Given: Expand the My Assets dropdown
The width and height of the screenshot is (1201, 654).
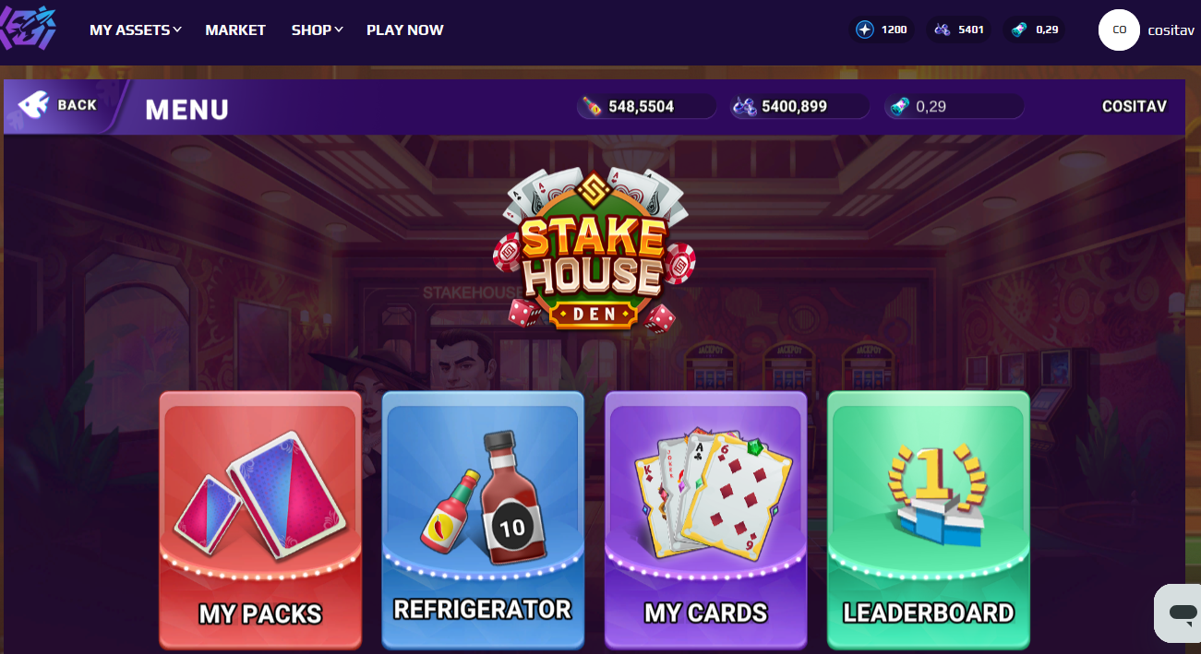Looking at the screenshot, I should 136,30.
